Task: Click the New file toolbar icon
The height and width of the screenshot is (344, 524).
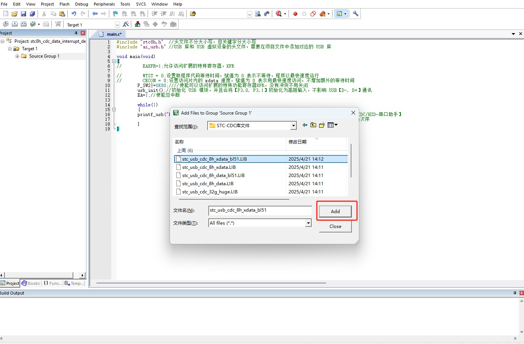Action: click(x=6, y=14)
